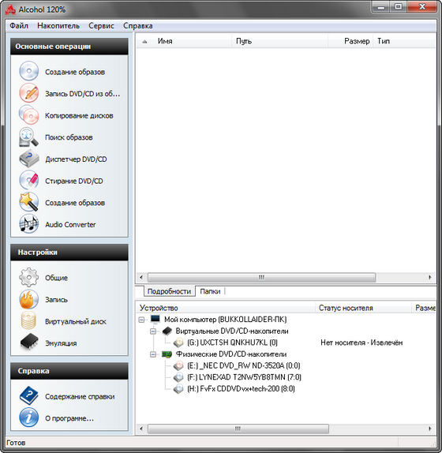Select the Стирание DVD/CD eraser icon

28,180
